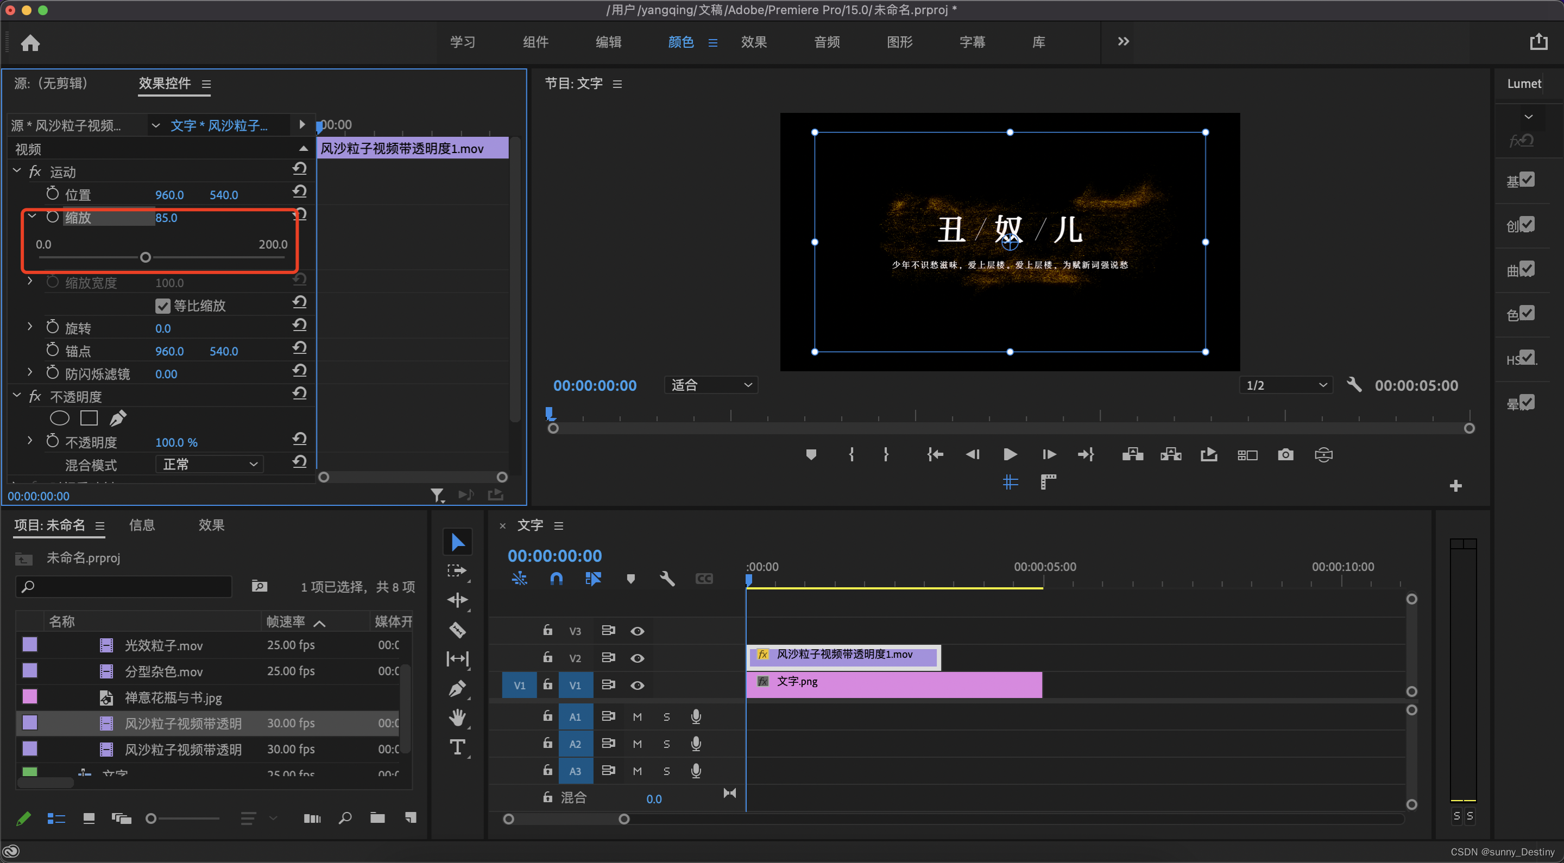This screenshot has height=863, width=1564.
Task: Switch to the 效果 workspace tab
Action: (753, 42)
